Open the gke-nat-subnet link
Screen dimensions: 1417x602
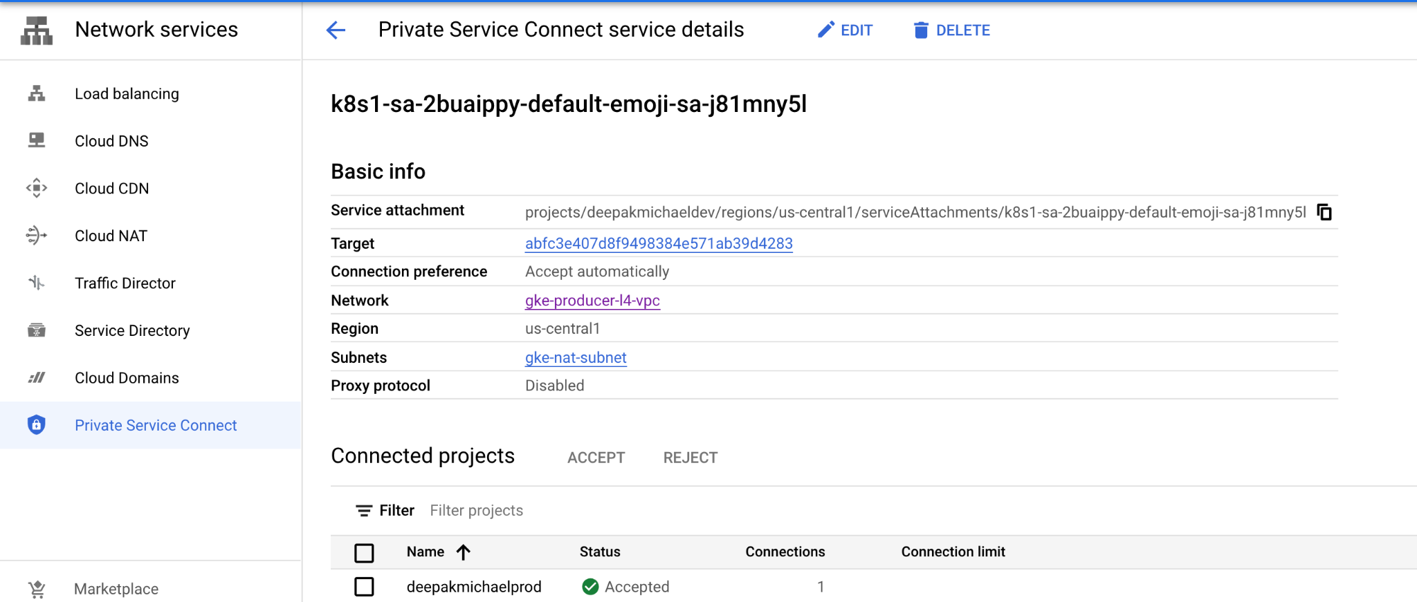pyautogui.click(x=576, y=357)
